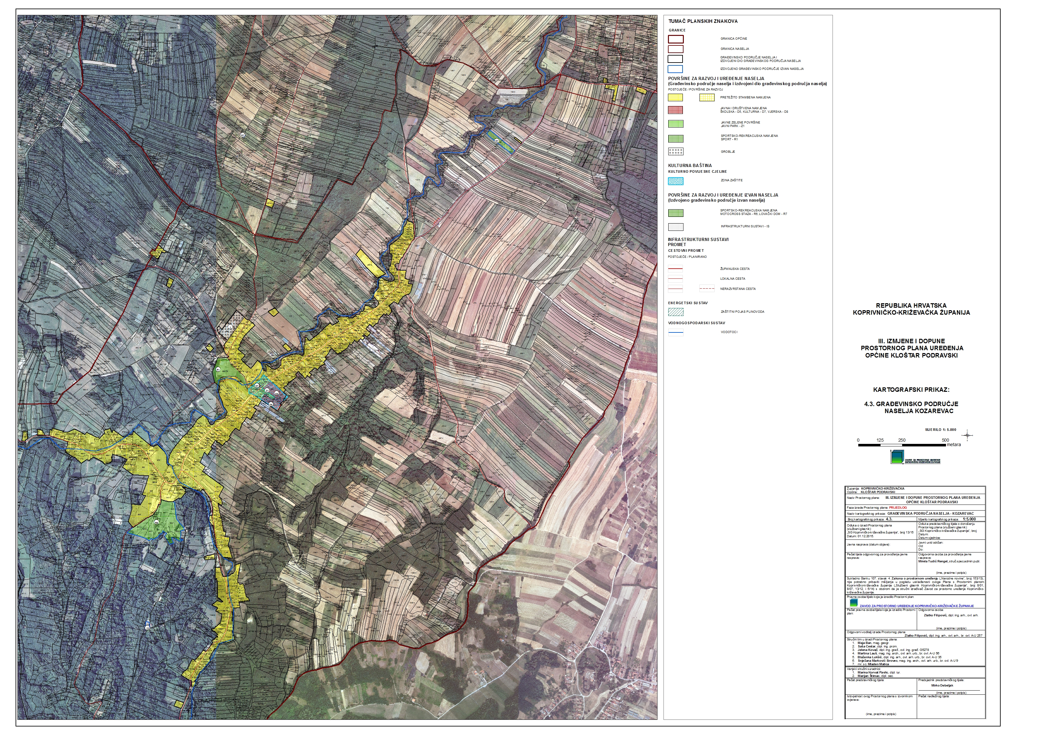This screenshot has height=736, width=1041.
Task: Click the 'REPUBLIKA HRVATSKA' title text
Action: pos(911,305)
